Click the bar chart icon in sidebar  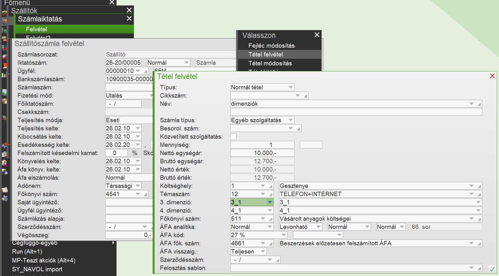4,75
